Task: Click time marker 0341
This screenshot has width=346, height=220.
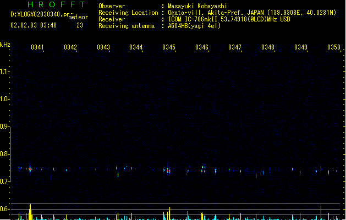Action: (37, 47)
